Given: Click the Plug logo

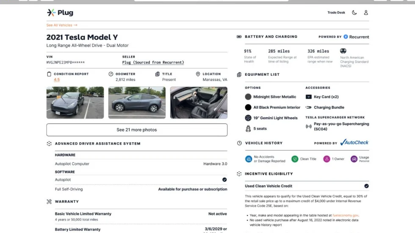Looking at the screenshot, I should click(60, 12).
